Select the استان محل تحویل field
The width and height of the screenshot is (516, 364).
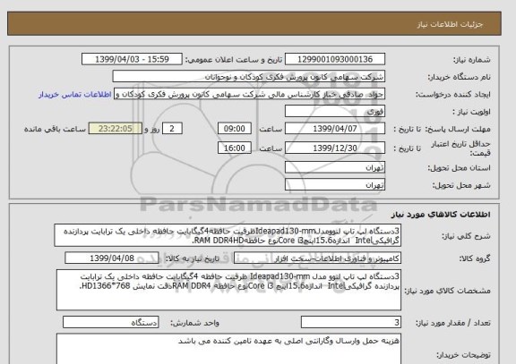coord(335,167)
